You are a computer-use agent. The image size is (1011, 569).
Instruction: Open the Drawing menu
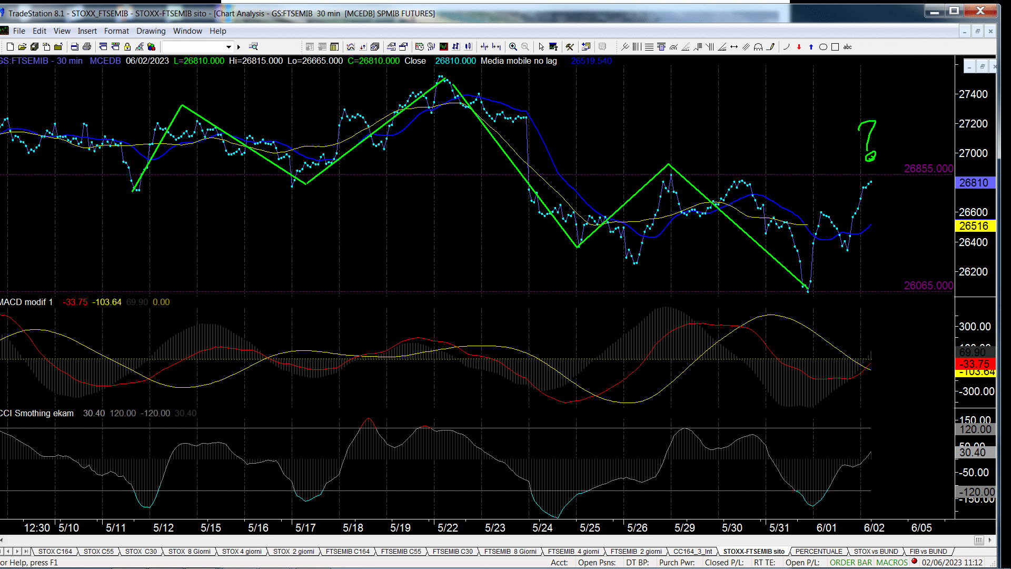[x=151, y=31]
